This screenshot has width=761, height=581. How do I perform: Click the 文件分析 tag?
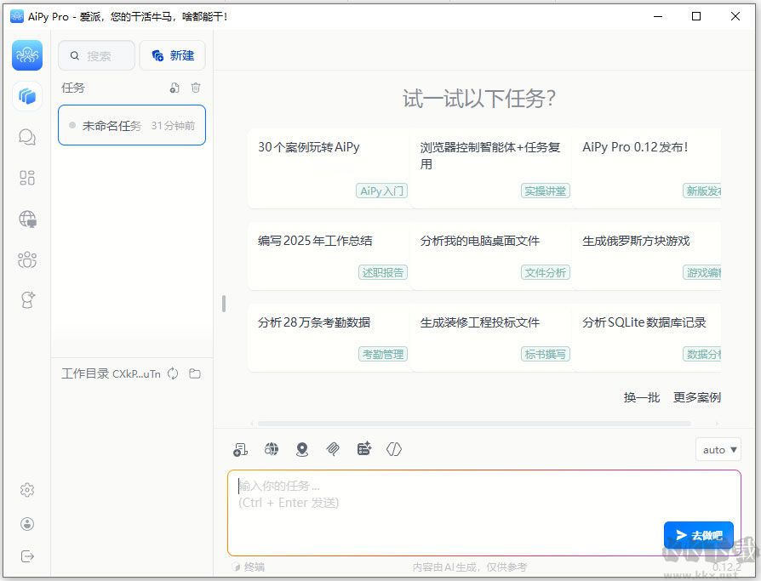[546, 272]
